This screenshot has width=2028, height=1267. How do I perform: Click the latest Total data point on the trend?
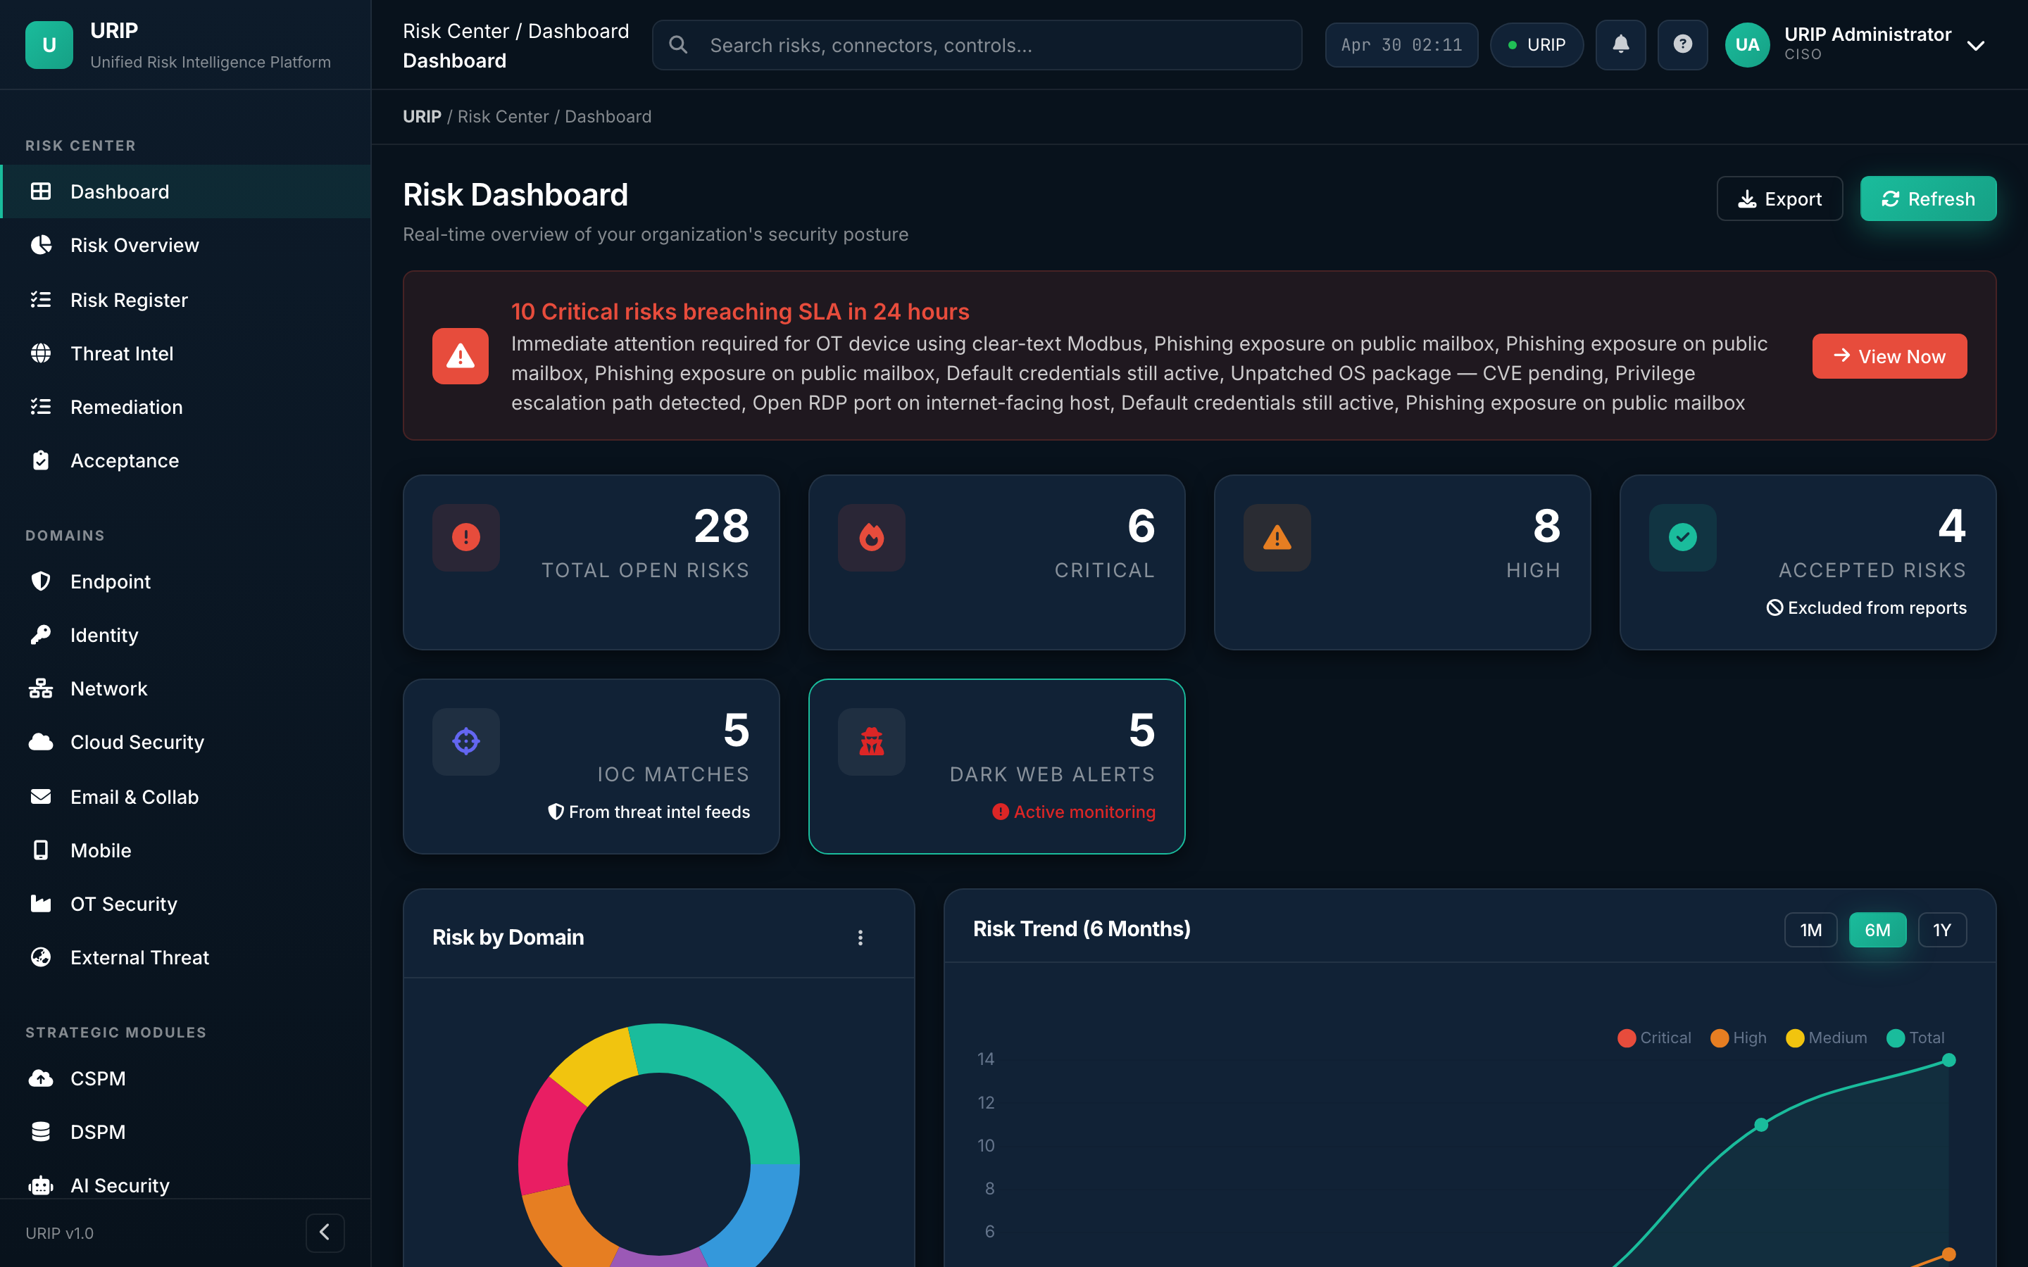click(1948, 1060)
